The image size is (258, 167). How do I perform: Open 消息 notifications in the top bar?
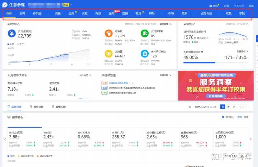point(214,6)
